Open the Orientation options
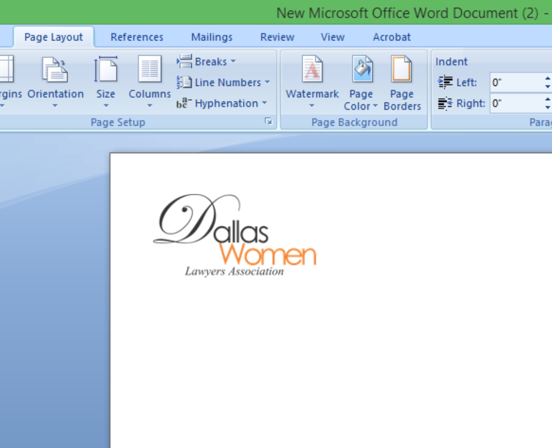 [55, 82]
